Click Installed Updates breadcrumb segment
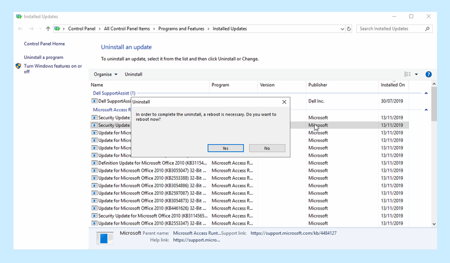Screen dimensions: 450x263 pos(230,29)
